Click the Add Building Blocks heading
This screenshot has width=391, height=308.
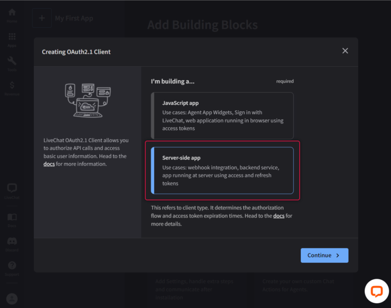tap(202, 25)
